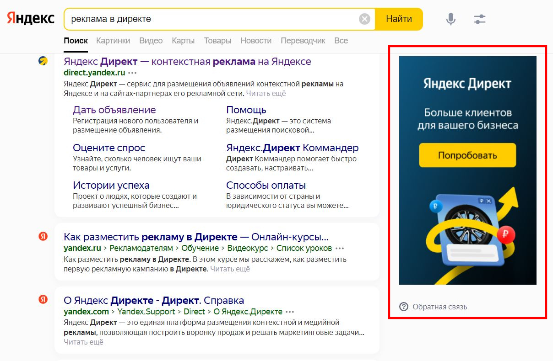
Task: Click the Видеокурс breadcrumb
Action: pyautogui.click(x=248, y=248)
